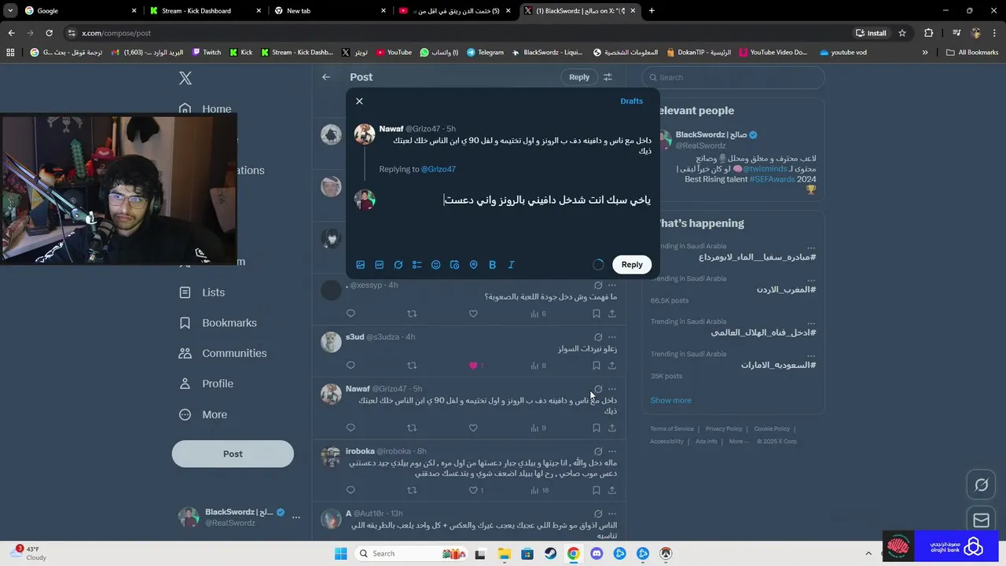Click the Reply button in Post header

tap(579, 77)
